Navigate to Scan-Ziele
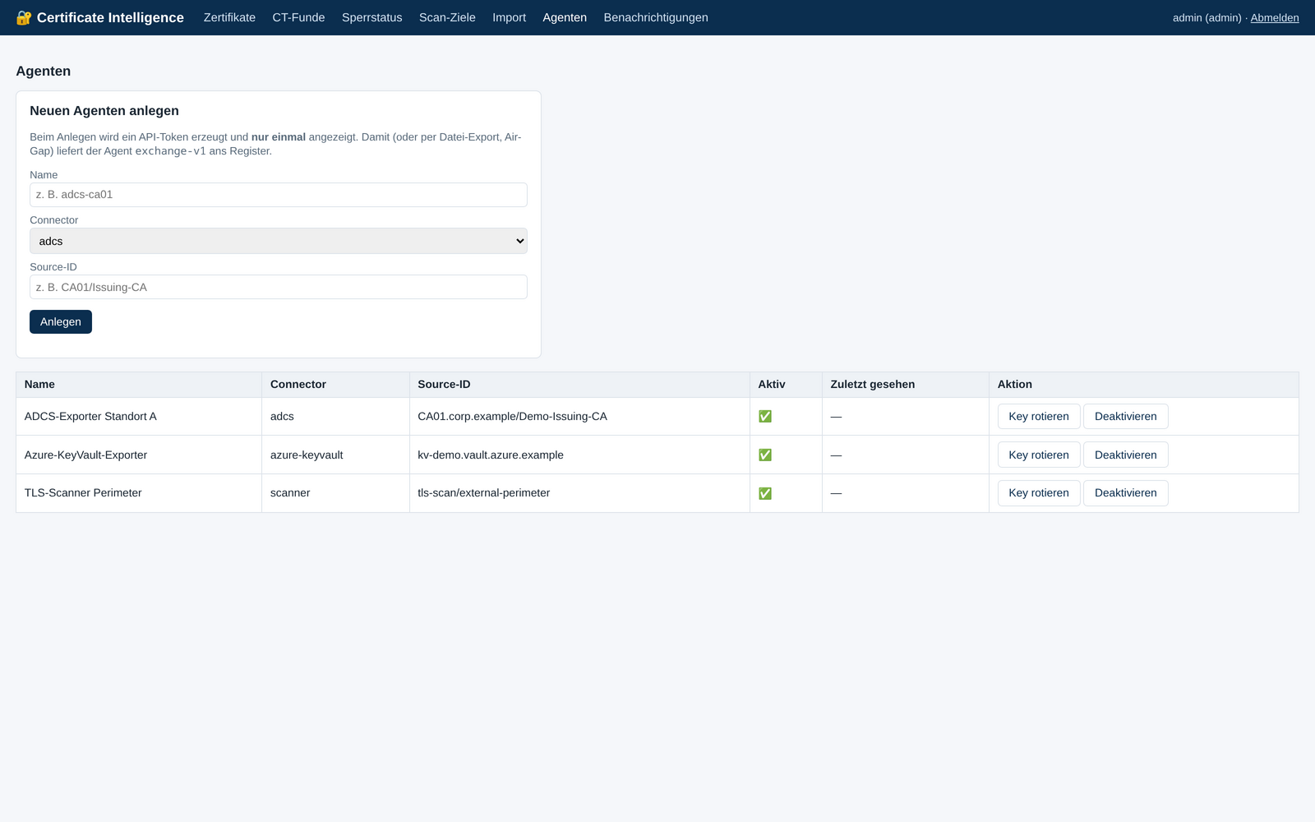The width and height of the screenshot is (1315, 822). 447,17
